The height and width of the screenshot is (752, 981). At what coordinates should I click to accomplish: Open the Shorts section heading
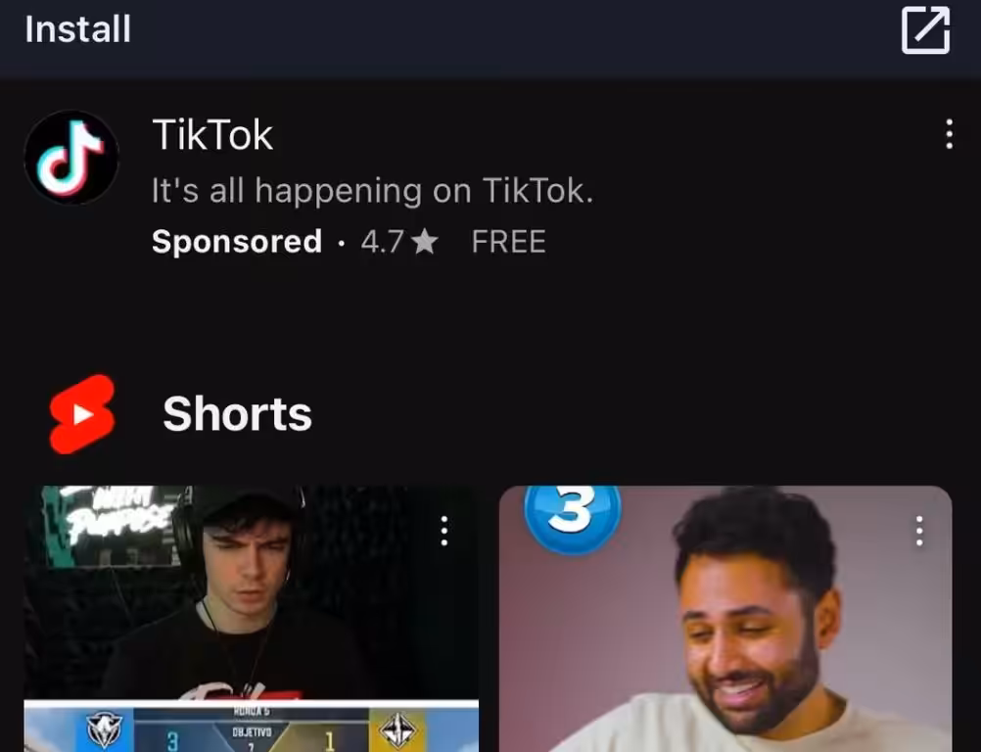point(237,414)
